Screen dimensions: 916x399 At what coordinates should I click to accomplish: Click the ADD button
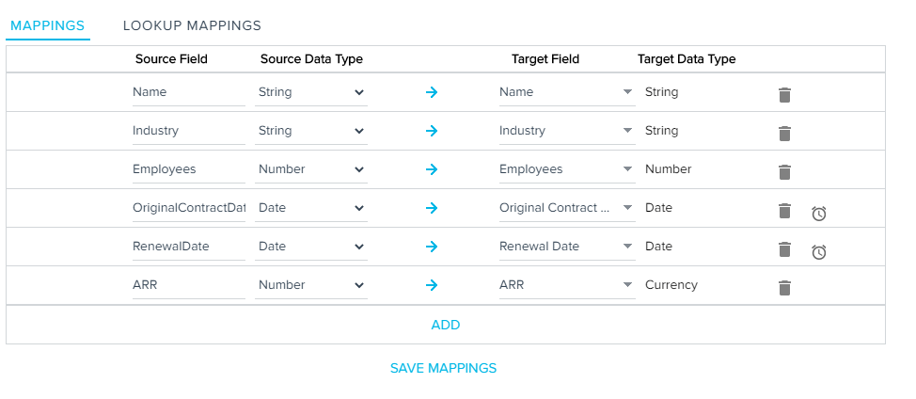click(x=446, y=325)
